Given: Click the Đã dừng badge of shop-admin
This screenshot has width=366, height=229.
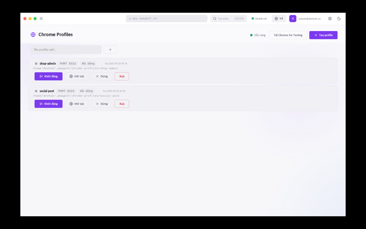Looking at the screenshot, I should (88, 64).
